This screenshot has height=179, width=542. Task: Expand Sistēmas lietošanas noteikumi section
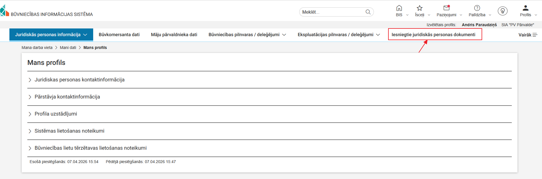tap(70, 131)
